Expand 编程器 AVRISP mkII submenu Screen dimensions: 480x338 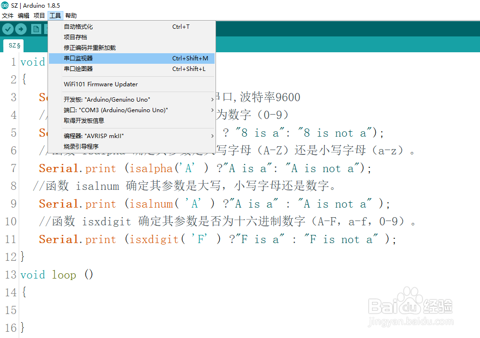tap(132, 136)
